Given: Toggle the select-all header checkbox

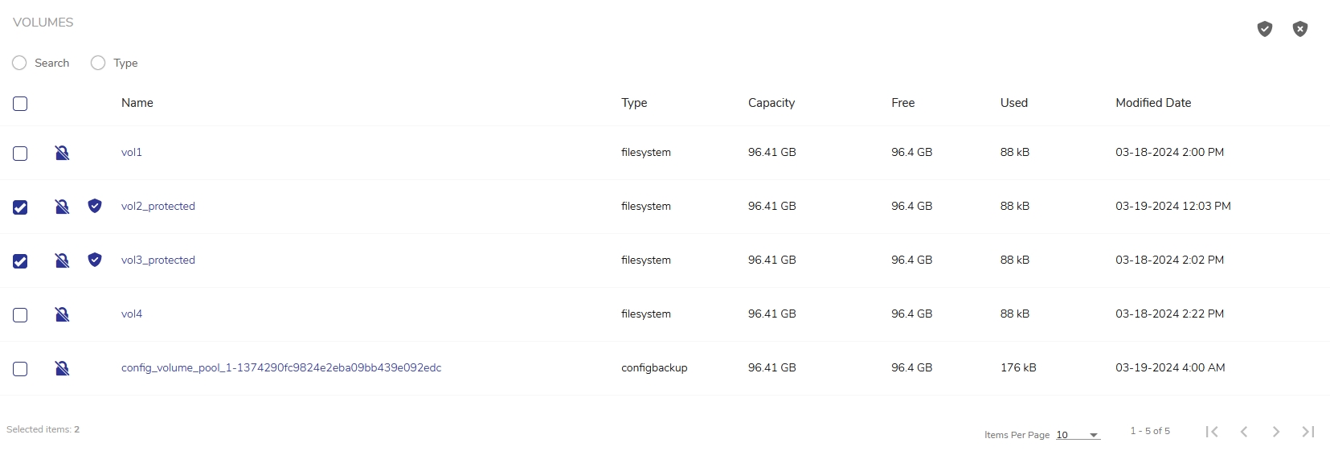Looking at the screenshot, I should pyautogui.click(x=20, y=104).
